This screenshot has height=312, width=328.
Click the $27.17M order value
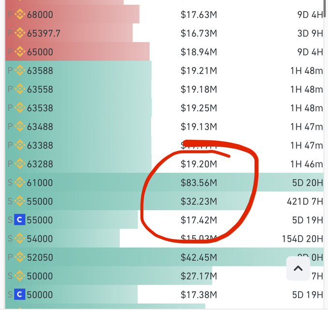coord(199,276)
